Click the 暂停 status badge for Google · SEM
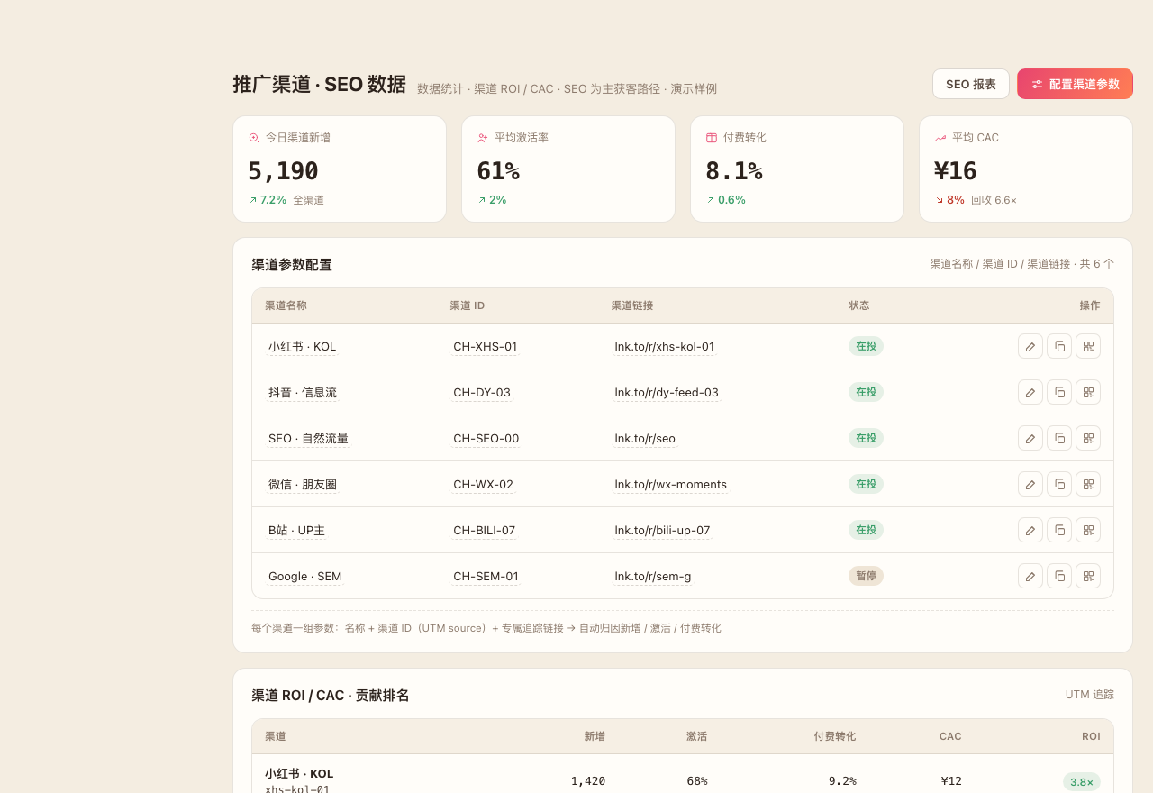Viewport: 1153px width, 793px height. (x=866, y=576)
